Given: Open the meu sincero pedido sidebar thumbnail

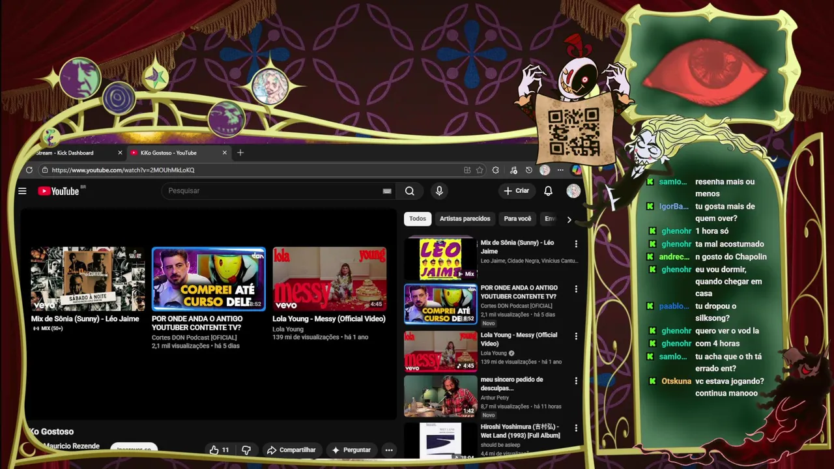Looking at the screenshot, I should (x=440, y=396).
